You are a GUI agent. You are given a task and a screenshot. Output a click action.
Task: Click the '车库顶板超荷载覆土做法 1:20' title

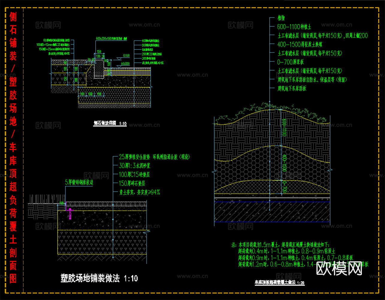280,283
